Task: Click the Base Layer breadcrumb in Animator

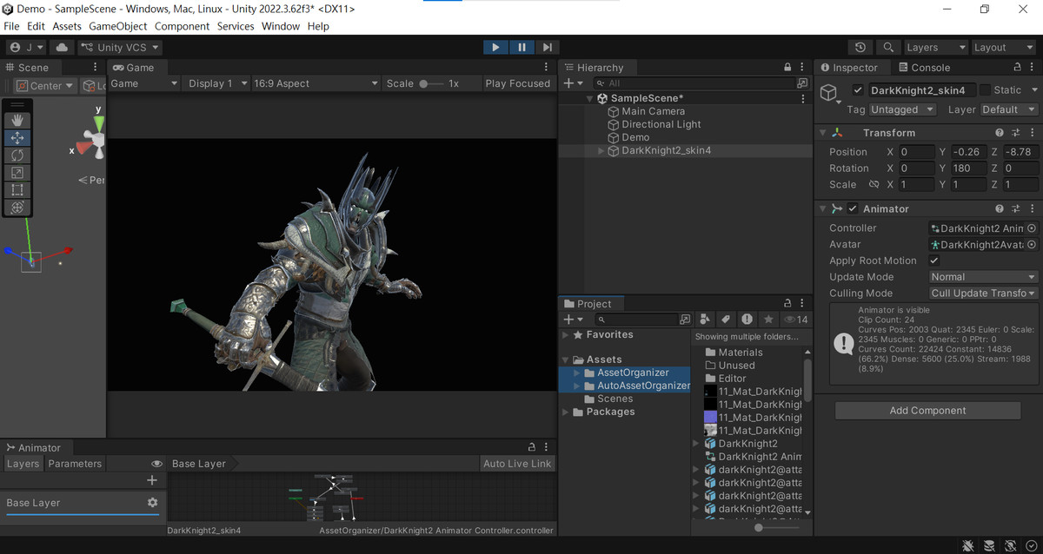Action: tap(199, 464)
